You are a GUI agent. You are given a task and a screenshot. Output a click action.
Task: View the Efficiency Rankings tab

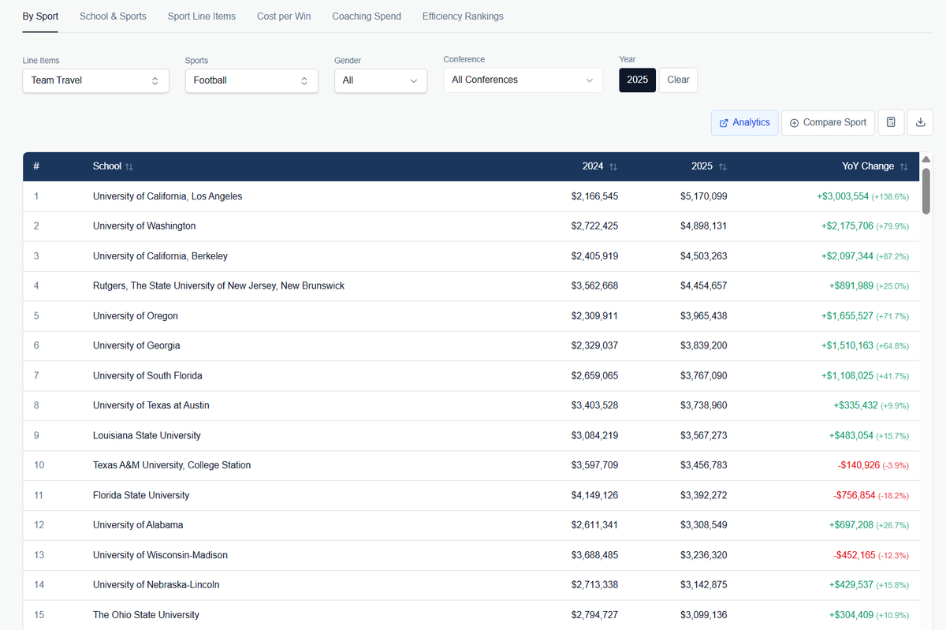[463, 16]
